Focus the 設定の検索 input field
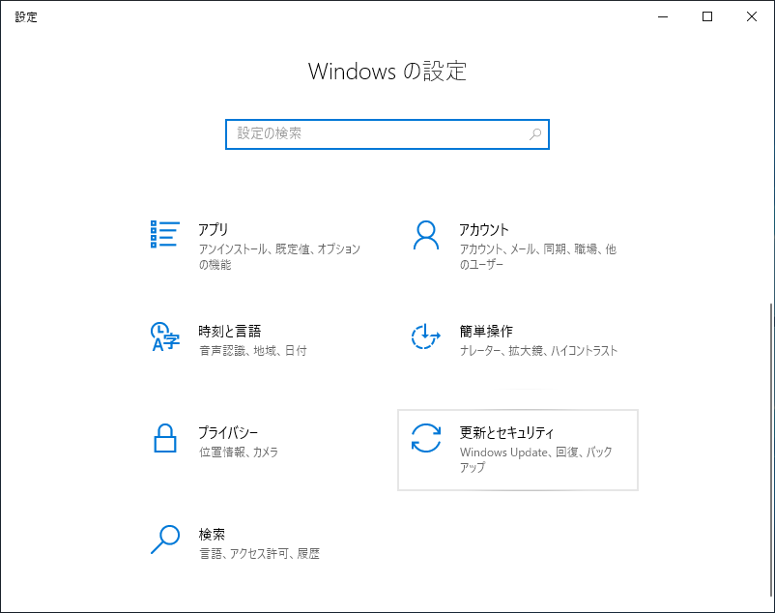Screen dimensions: 775x613 pyautogui.click(x=387, y=134)
